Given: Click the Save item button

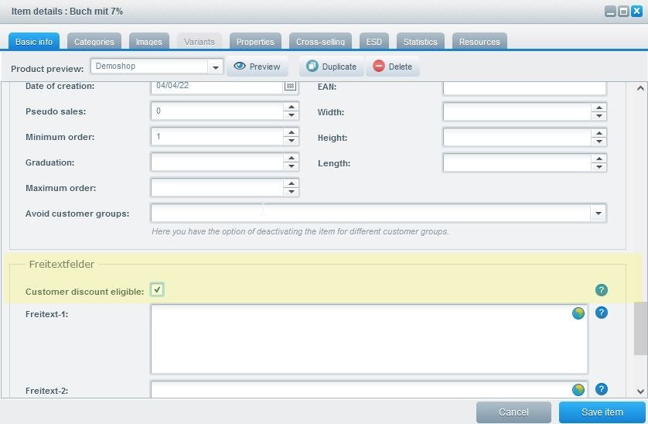Looking at the screenshot, I should coord(602,412).
